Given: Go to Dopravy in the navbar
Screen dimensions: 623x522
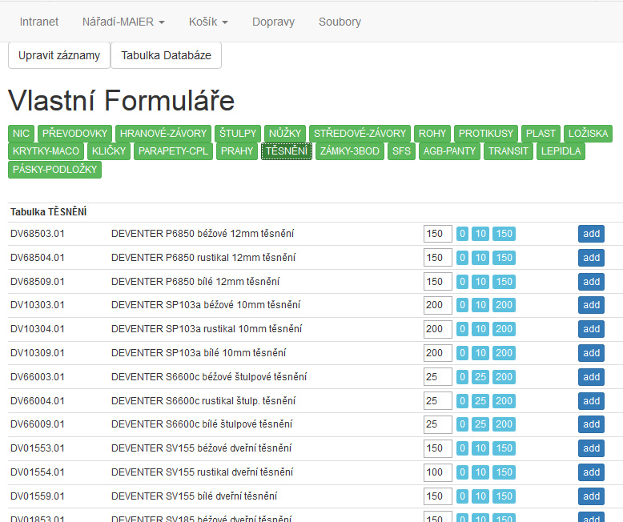Looking at the screenshot, I should coord(273,22).
